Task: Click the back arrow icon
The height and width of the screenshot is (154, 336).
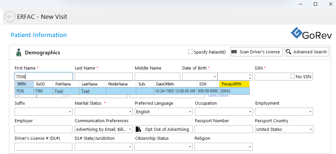Action: [10, 17]
